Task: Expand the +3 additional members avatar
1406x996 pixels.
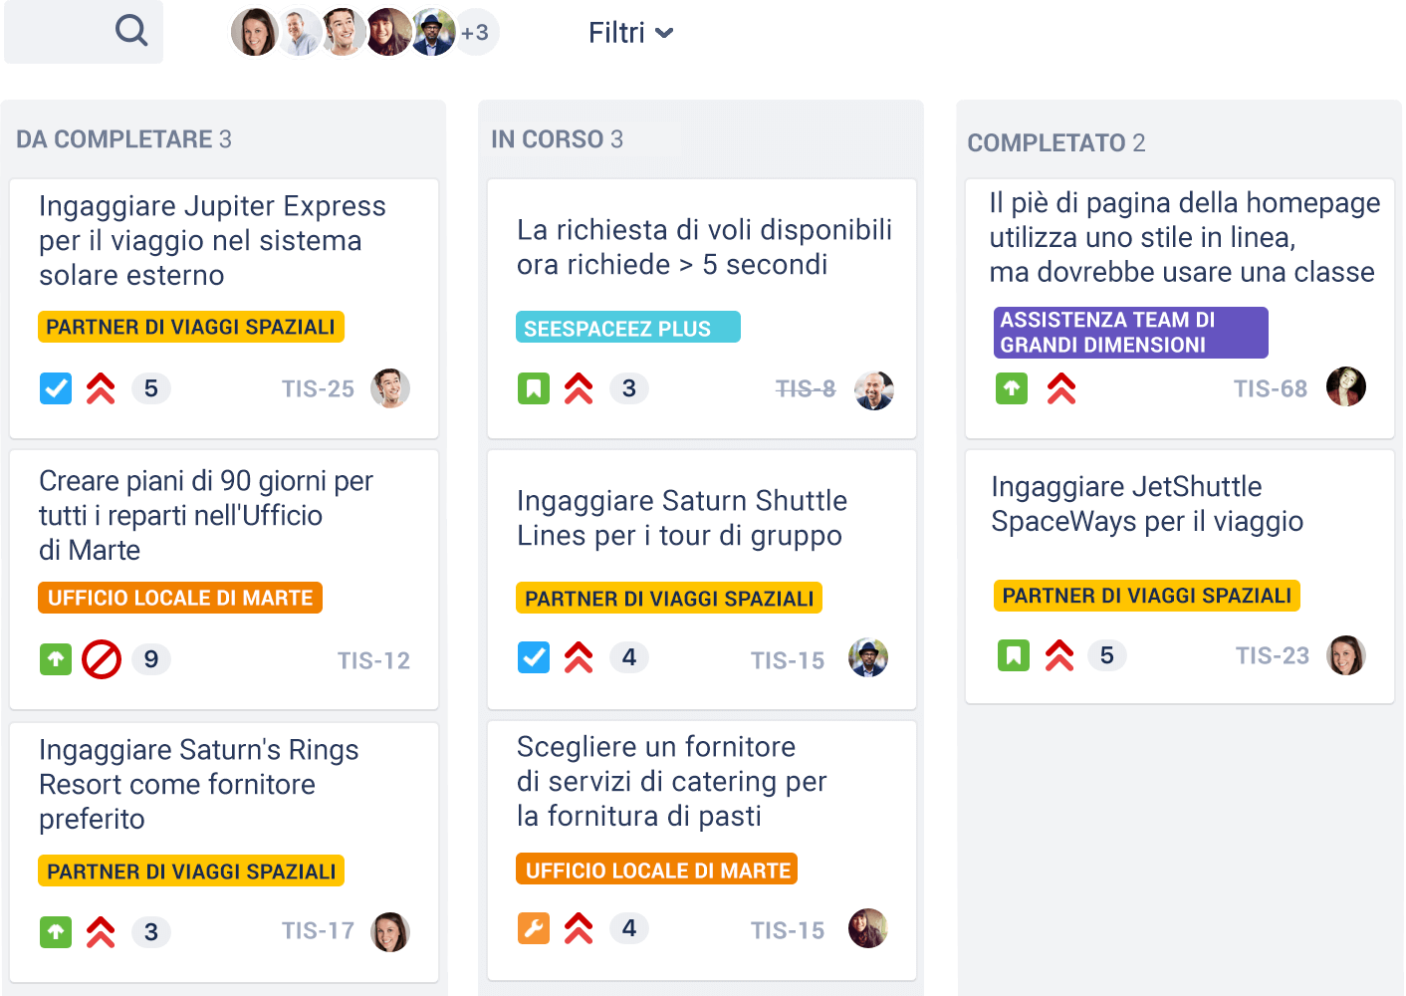Action: click(x=476, y=33)
